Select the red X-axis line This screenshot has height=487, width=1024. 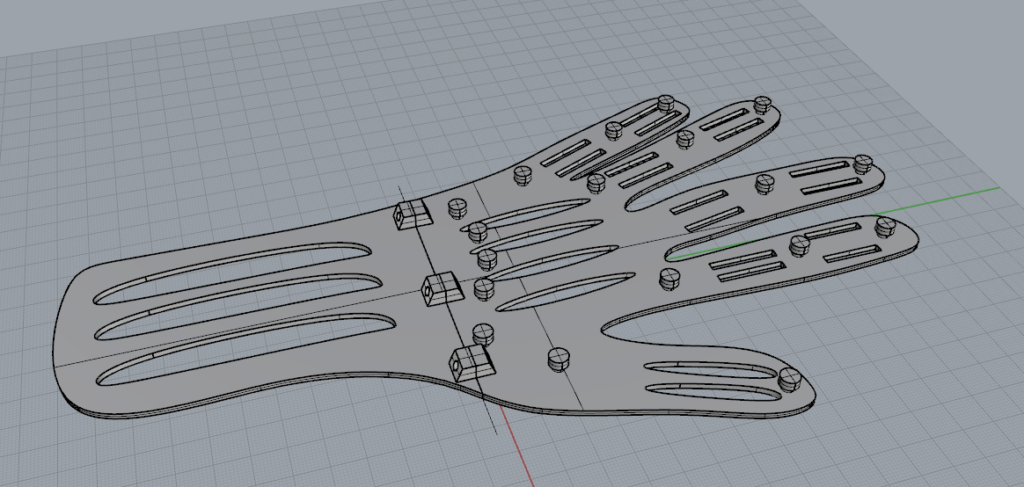[516, 446]
